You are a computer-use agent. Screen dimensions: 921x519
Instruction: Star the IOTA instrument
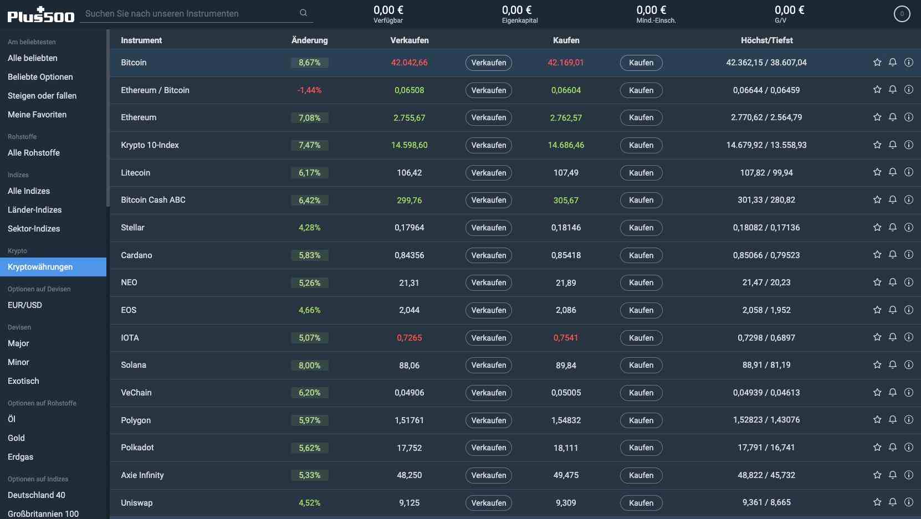877,337
